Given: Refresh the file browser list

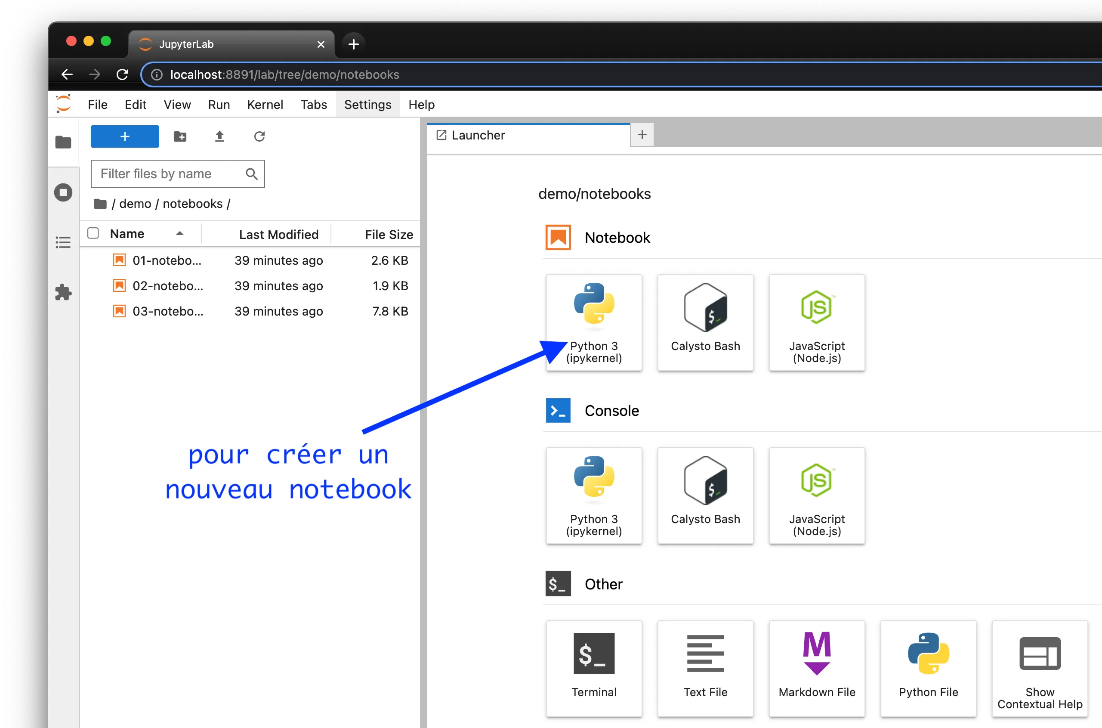Looking at the screenshot, I should click(259, 136).
